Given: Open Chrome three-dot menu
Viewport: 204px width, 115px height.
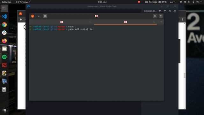Looking at the screenshot, I should 182,19.
